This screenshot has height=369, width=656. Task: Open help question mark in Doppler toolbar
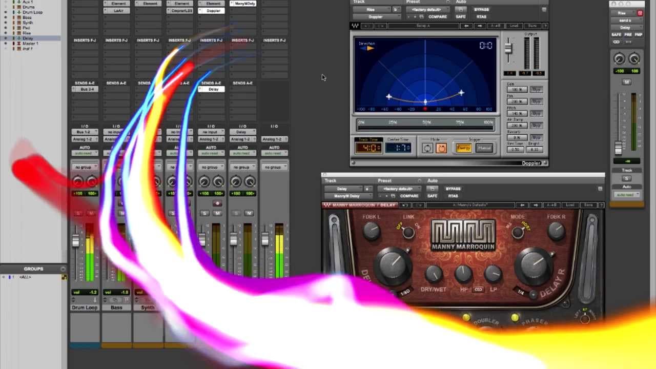[x=545, y=26]
